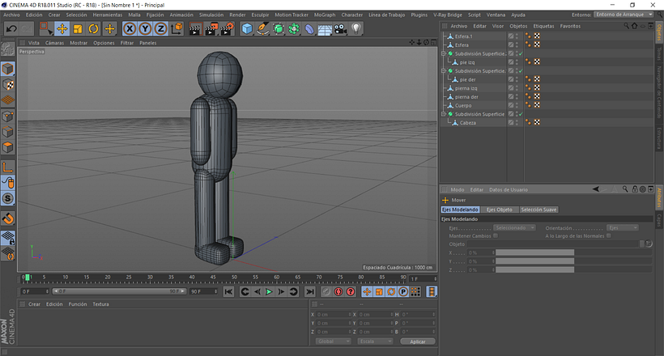
Task: Toggle Mantener Cambios checkbox
Action: coord(496,235)
